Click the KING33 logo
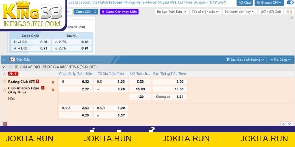The height and width of the screenshot is (147, 295). pyautogui.click(x=32, y=14)
